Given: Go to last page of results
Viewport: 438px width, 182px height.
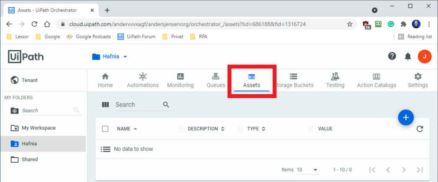Looking at the screenshot, I should pyautogui.click(x=420, y=170).
